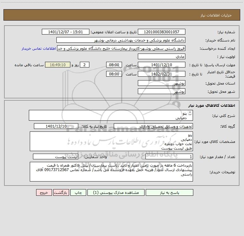Click the label شهر محل تحویل
The width and height of the screenshot is (244, 236).
pyautogui.click(x=222, y=92)
